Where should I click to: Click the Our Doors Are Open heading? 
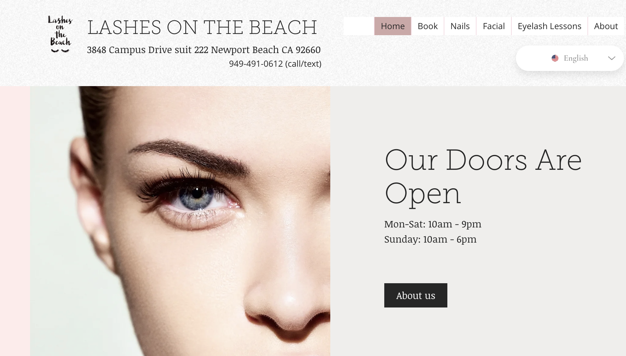point(483,177)
